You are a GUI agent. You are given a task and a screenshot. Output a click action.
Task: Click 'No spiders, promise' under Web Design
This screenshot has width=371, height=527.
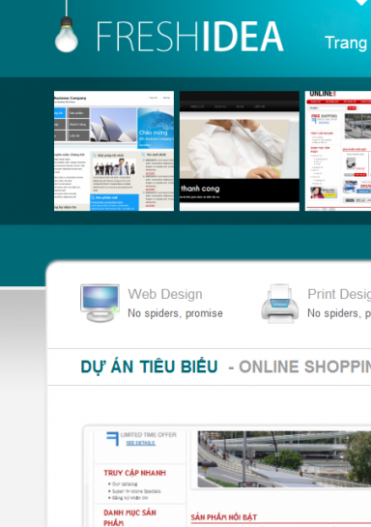pos(175,313)
